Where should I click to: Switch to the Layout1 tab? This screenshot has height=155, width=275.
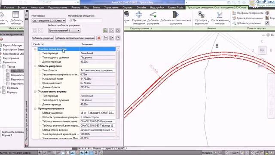tap(109, 149)
